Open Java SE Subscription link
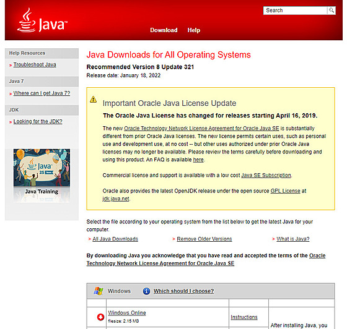This screenshot has height=329, width=347. [266, 175]
